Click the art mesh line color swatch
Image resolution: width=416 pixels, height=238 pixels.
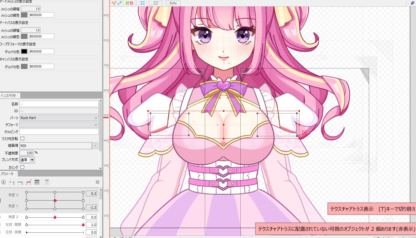24,15
